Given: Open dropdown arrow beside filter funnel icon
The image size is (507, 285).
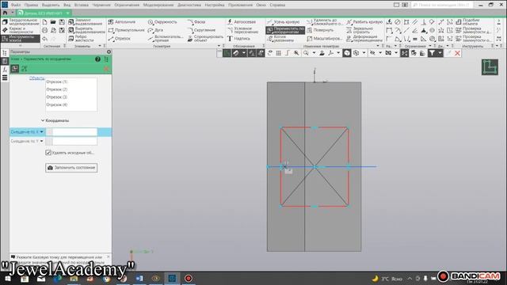Looking at the screenshot, I should click(440, 53).
